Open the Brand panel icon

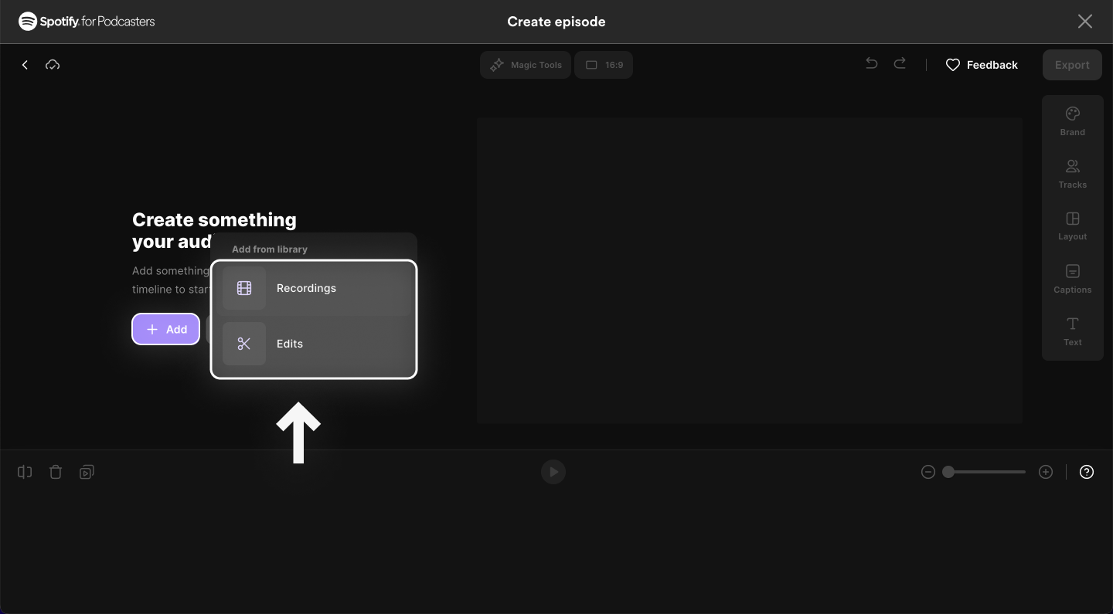point(1072,121)
